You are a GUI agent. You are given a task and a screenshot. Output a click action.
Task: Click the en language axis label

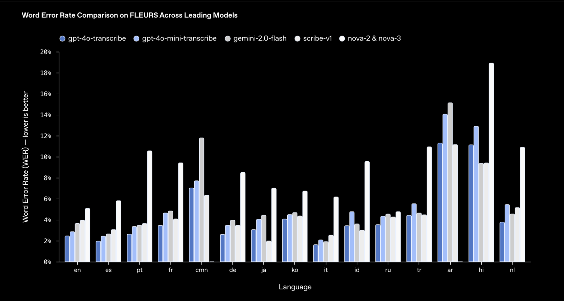[x=77, y=270]
